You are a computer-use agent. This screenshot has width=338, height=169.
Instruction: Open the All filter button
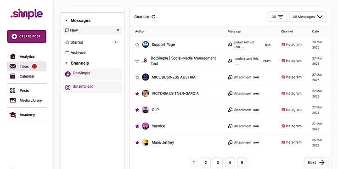click(277, 17)
